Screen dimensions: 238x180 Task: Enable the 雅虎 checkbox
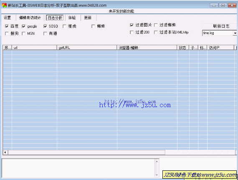pyautogui.click(x=64, y=26)
